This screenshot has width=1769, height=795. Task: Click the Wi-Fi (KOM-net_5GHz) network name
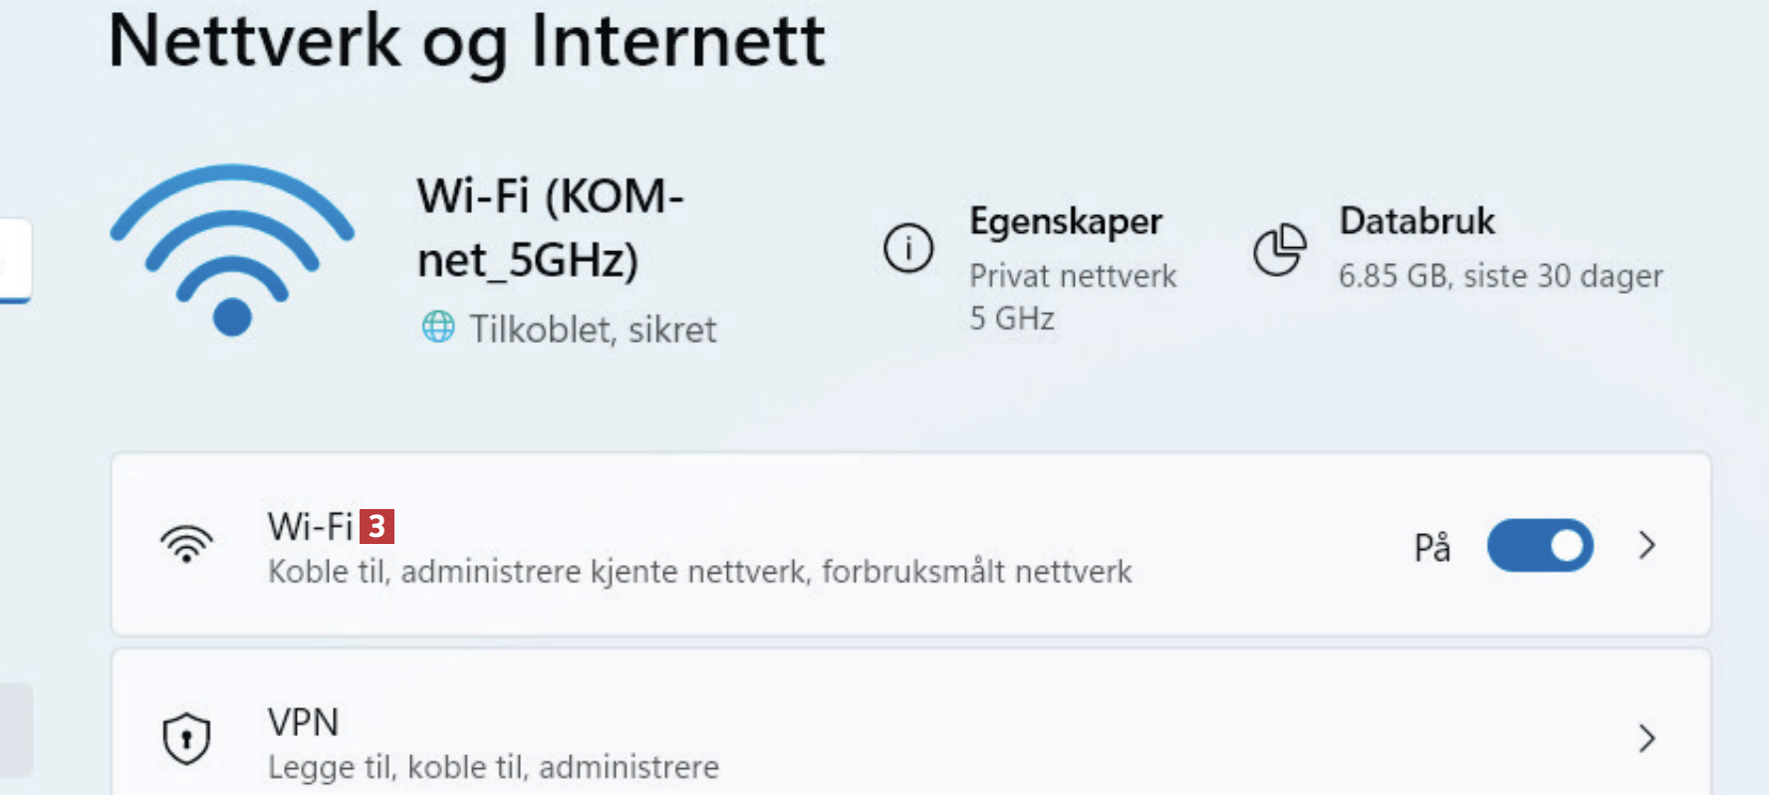point(550,227)
